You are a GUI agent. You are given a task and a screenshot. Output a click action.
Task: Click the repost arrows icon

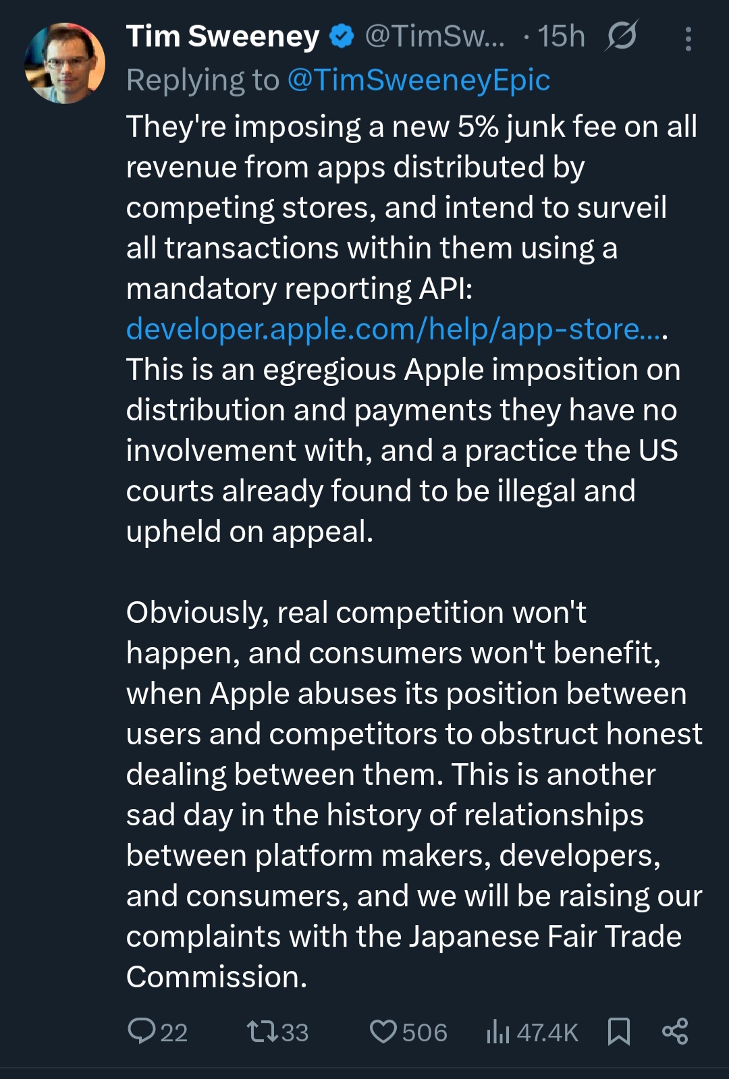[262, 1031]
